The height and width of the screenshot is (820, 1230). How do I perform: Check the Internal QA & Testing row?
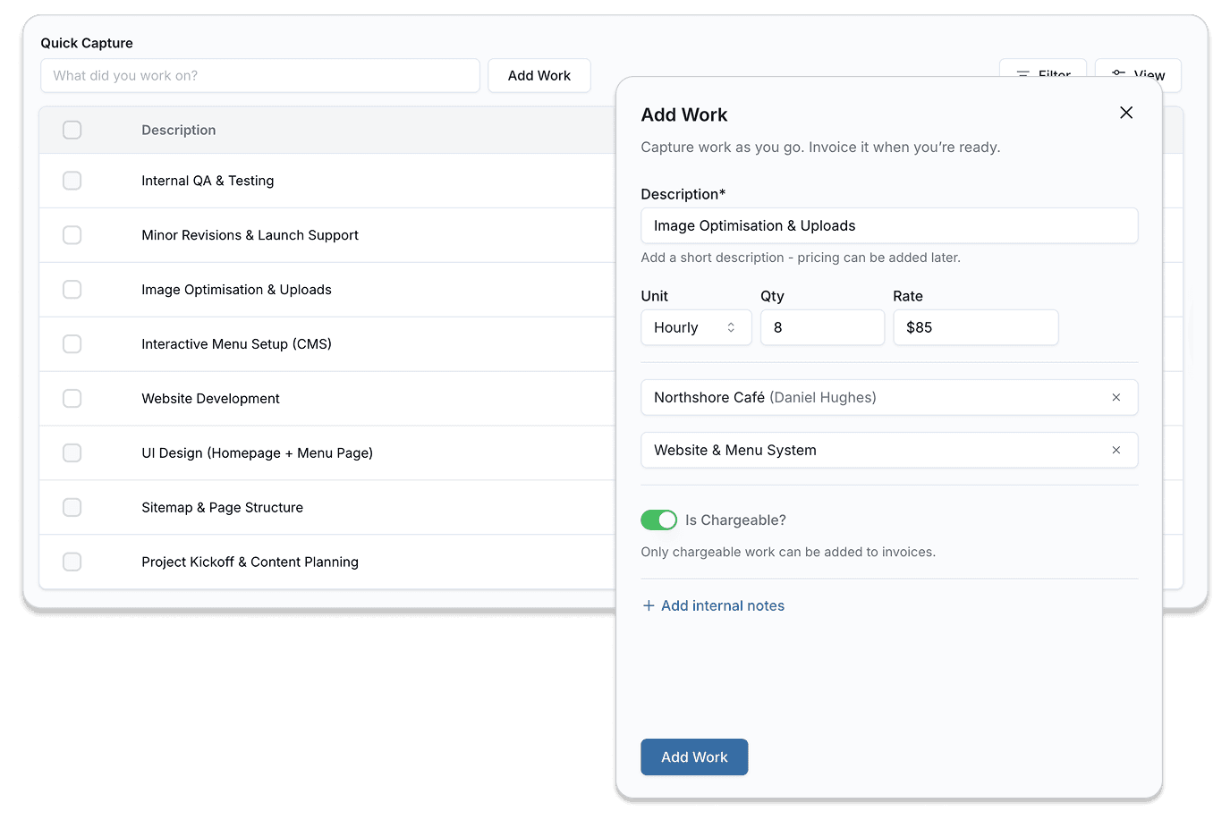coord(72,181)
